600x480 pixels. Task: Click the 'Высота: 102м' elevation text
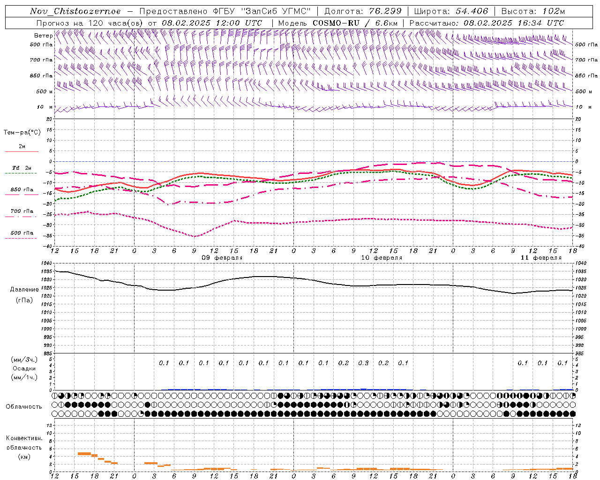[x=533, y=11]
